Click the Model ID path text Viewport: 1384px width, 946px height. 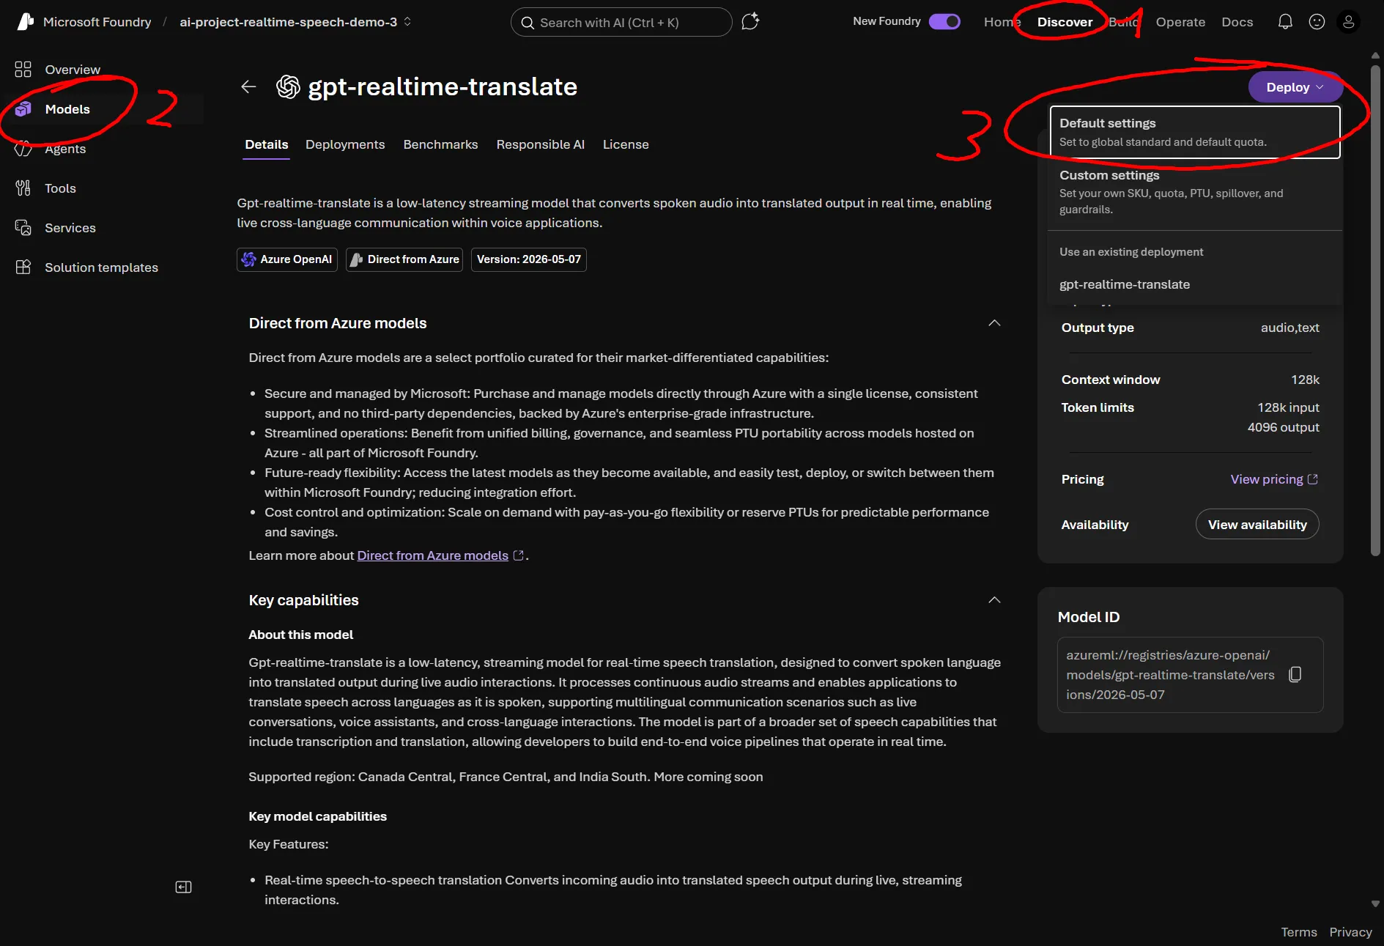(x=1170, y=675)
